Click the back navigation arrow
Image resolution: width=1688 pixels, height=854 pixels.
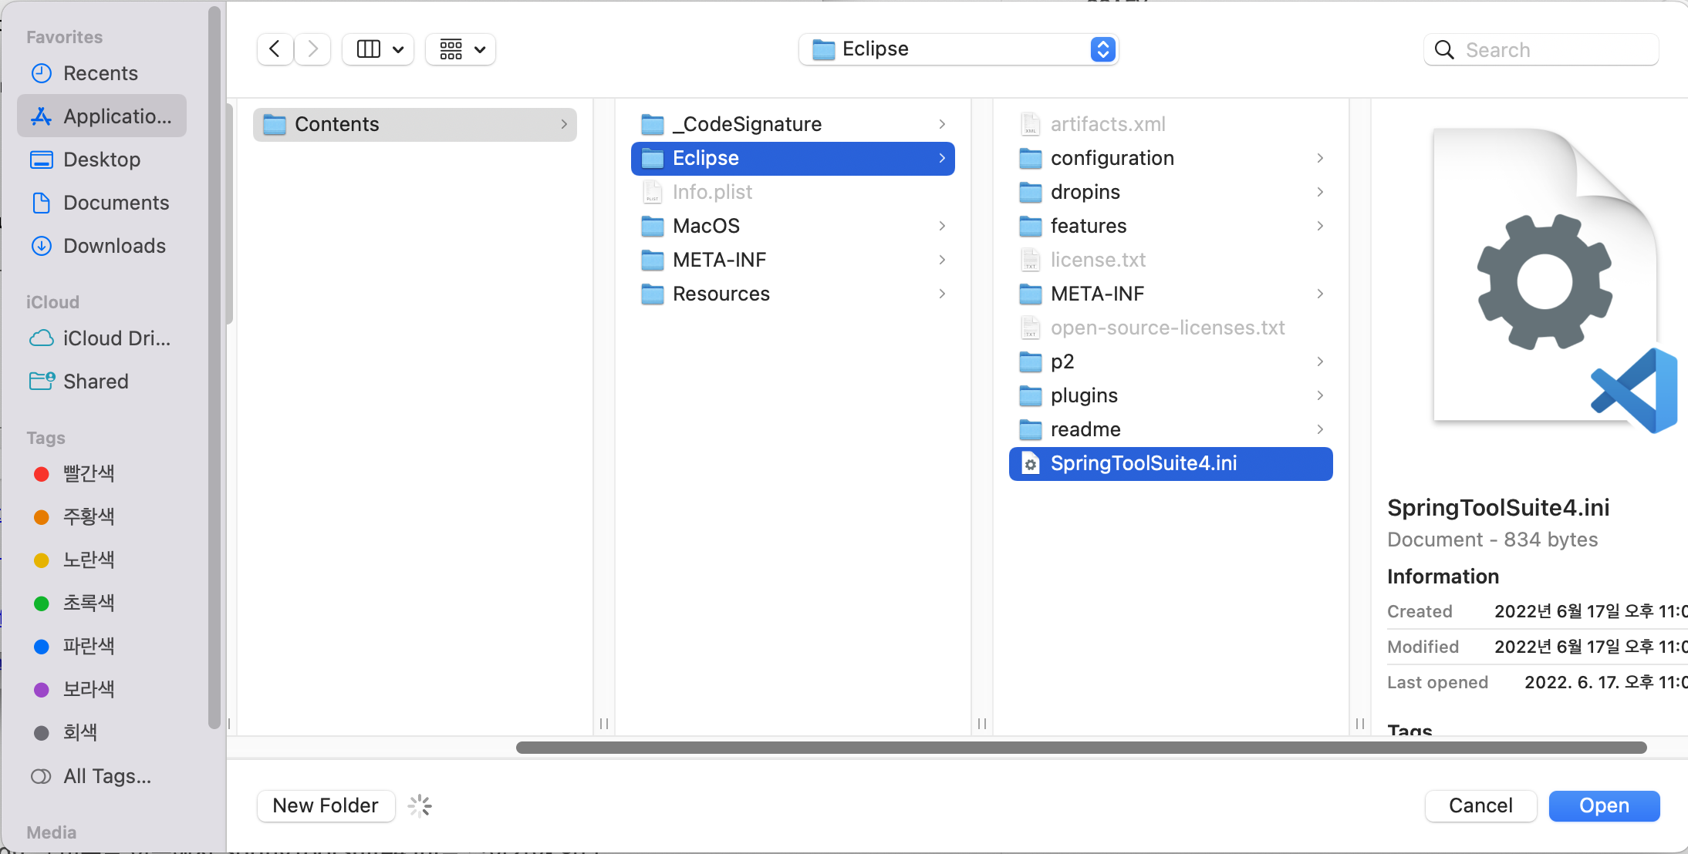(275, 49)
